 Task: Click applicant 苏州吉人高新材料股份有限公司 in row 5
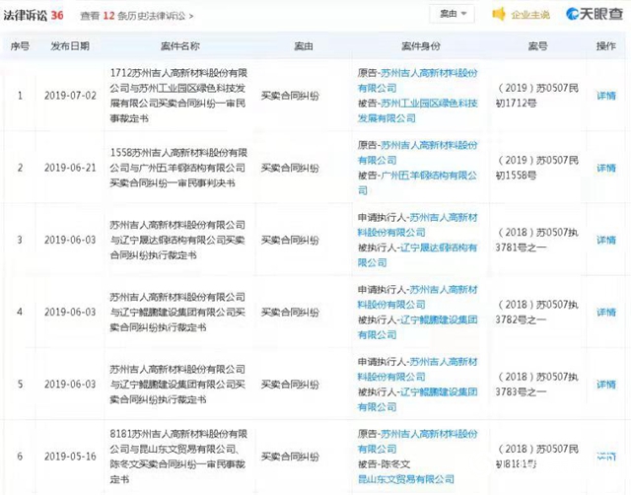[418, 369]
